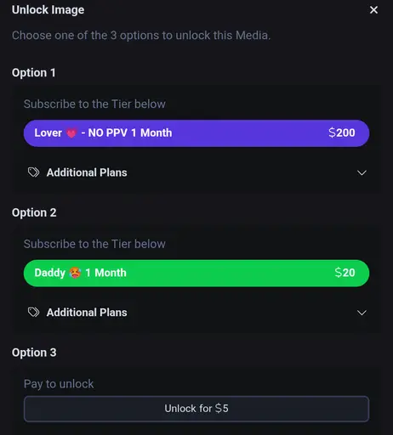Click the $200 price on purple tier
Screen dimensions: 393x435
click(x=342, y=133)
